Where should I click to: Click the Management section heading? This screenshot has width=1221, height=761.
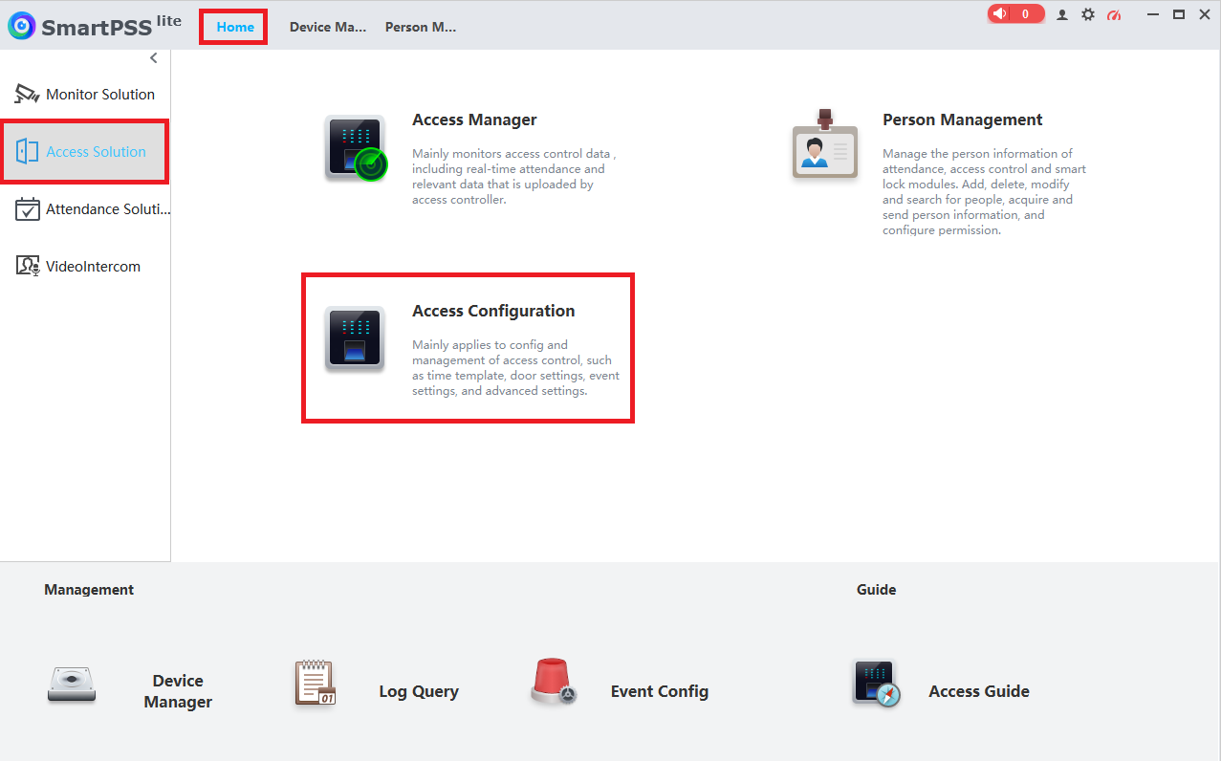(89, 590)
